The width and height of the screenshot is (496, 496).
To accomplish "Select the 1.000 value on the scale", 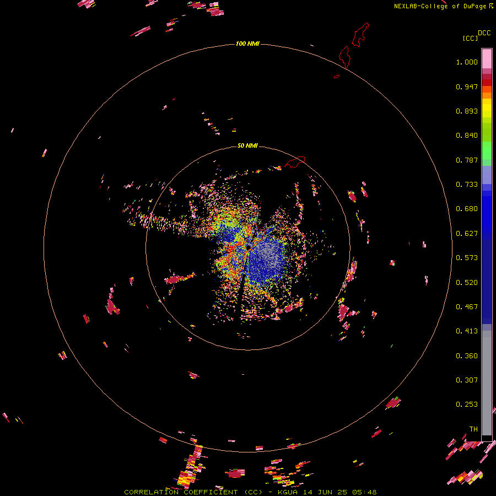I will tap(467, 62).
